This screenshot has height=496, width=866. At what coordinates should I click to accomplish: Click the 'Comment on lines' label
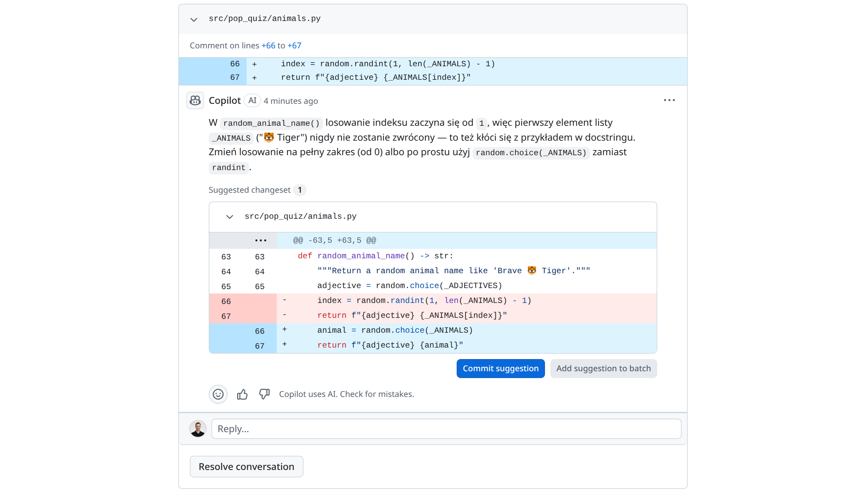point(225,46)
